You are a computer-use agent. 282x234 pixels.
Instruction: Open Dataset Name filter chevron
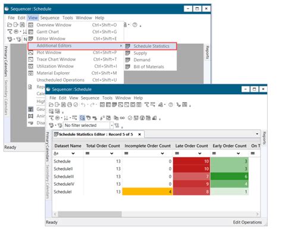tap(73, 153)
